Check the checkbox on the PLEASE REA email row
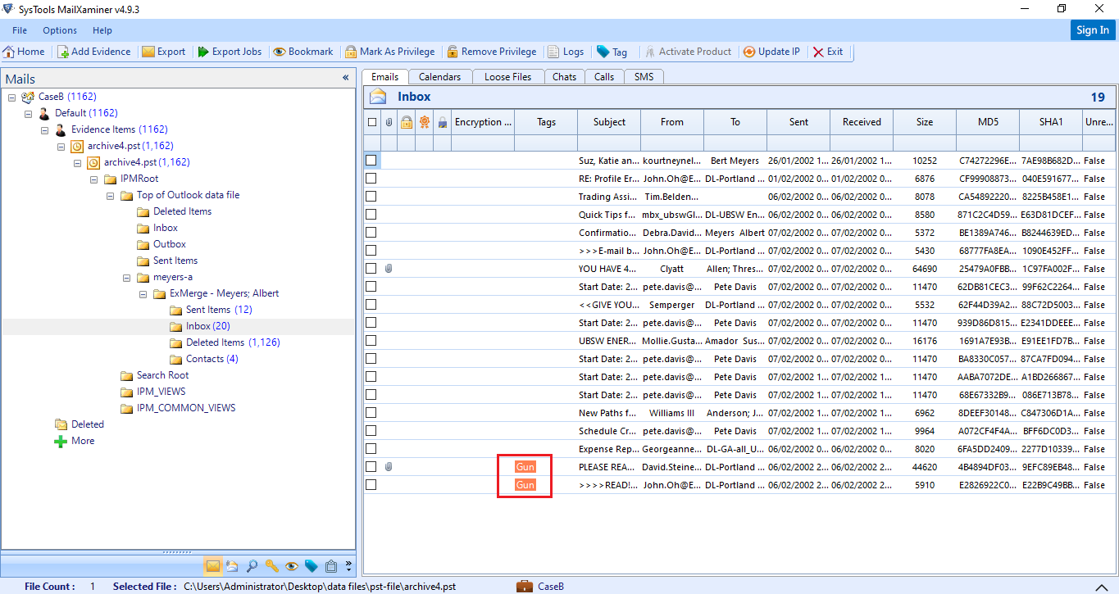 point(371,466)
